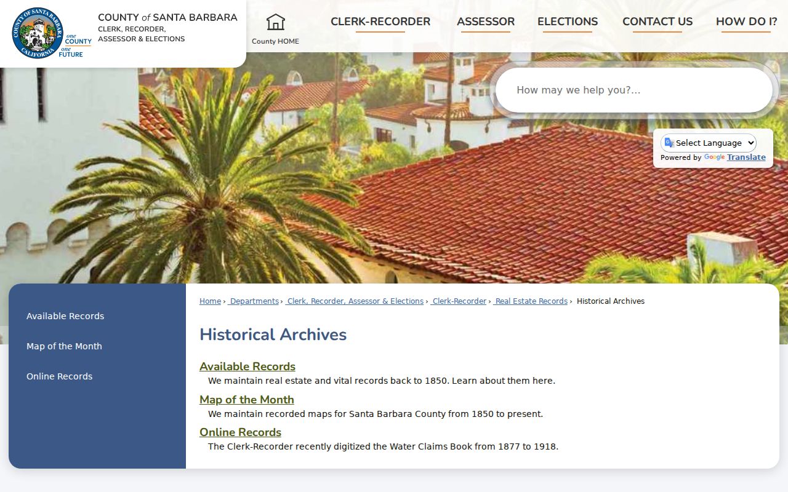Open the County HOME house icon
The width and height of the screenshot is (788, 492).
click(x=275, y=22)
